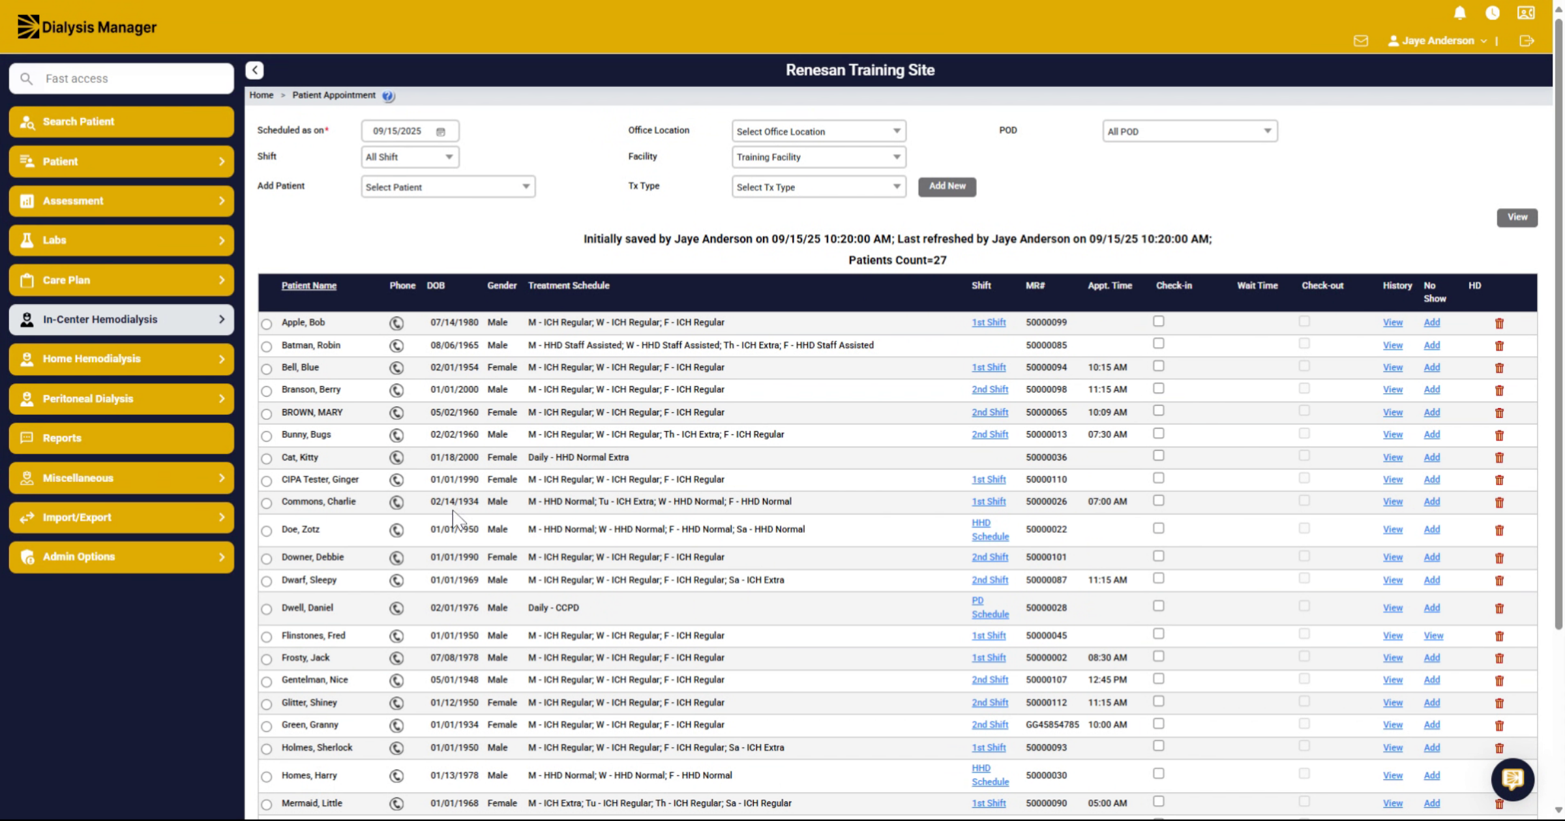Open the Select Tx Type dropdown

tap(818, 187)
